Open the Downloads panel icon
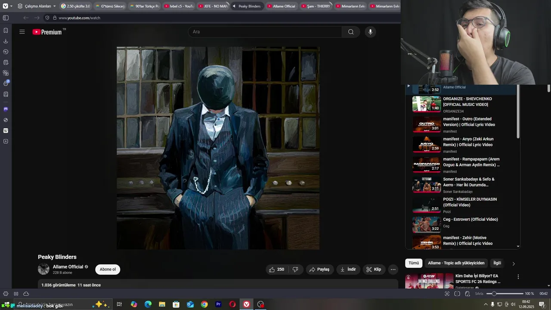This screenshot has height=310, width=551. click(x=6, y=41)
